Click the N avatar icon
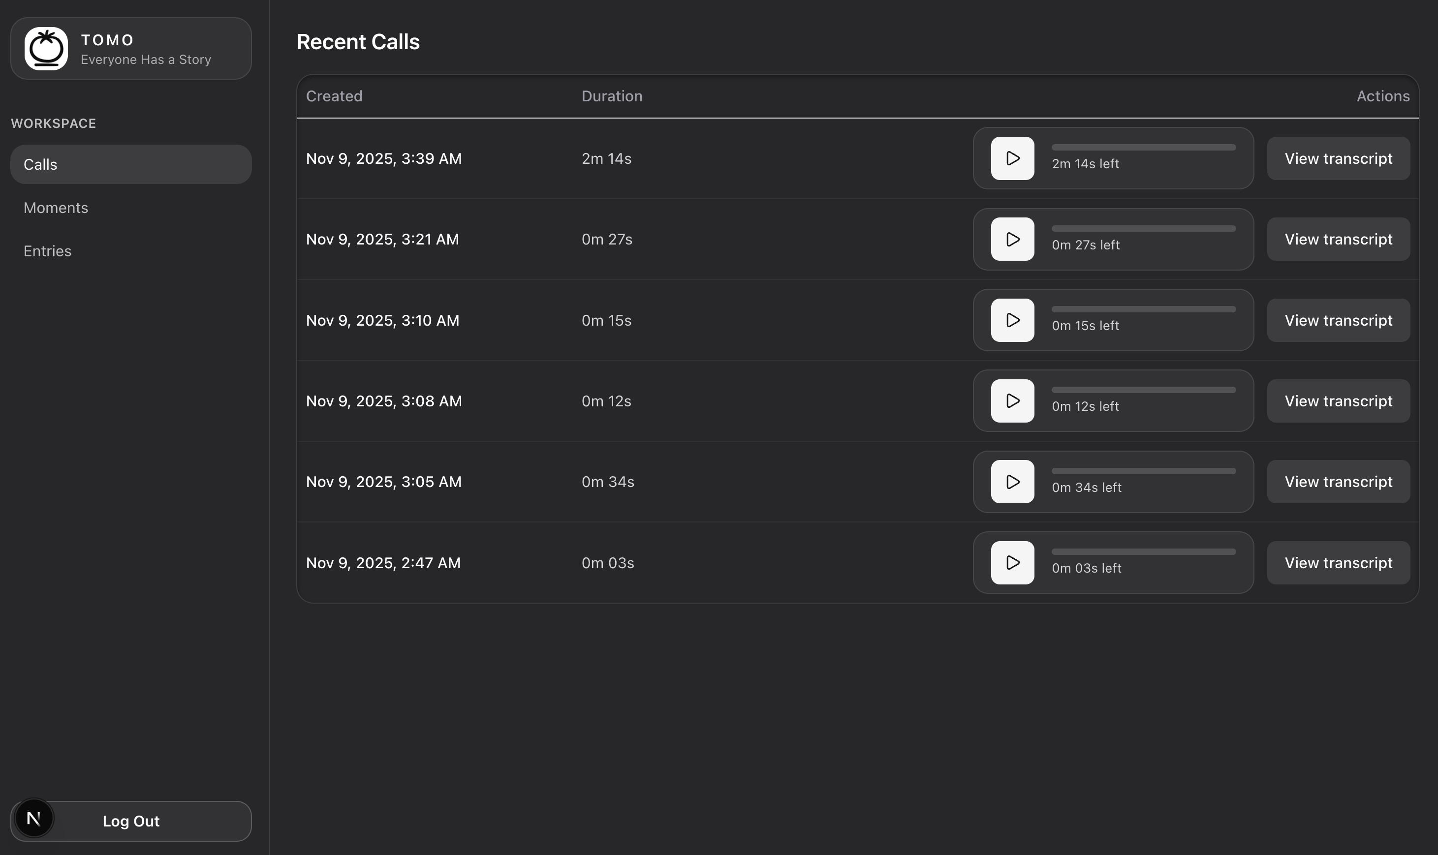This screenshot has width=1438, height=855. click(34, 818)
